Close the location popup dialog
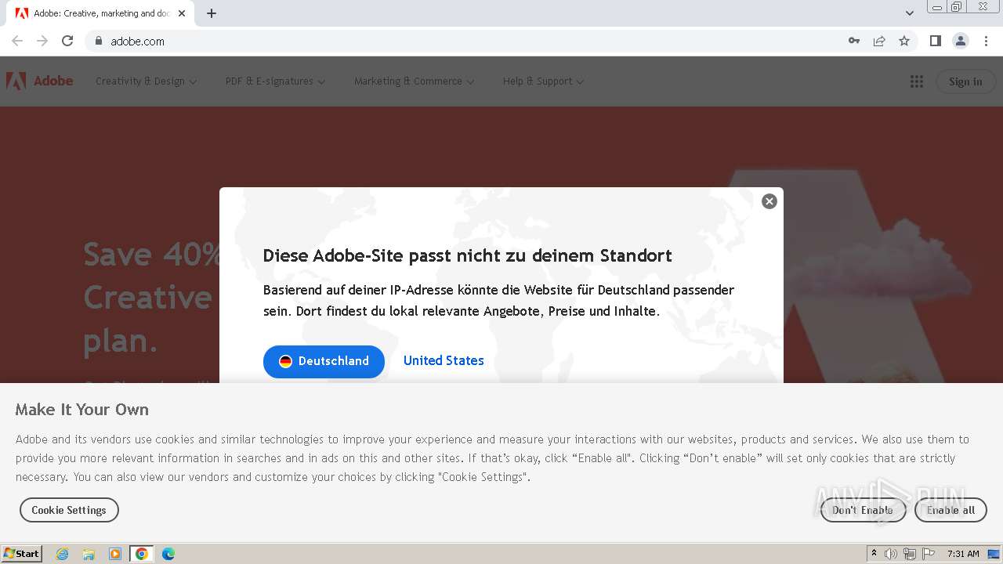 (x=769, y=201)
